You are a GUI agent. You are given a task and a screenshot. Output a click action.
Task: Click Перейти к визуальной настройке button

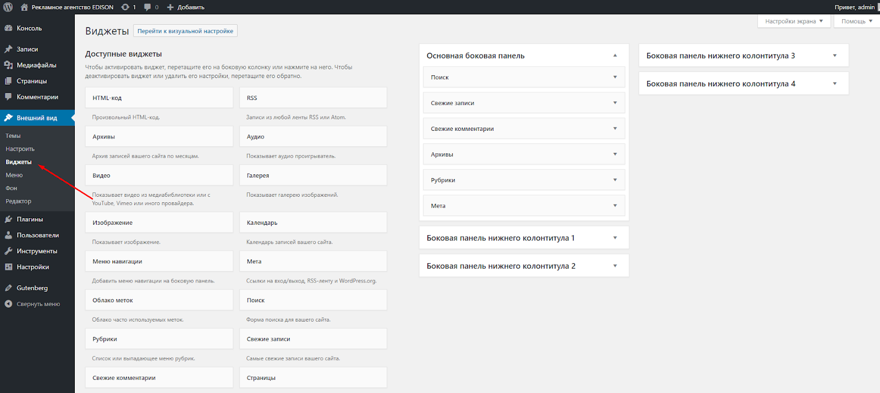[x=185, y=31]
